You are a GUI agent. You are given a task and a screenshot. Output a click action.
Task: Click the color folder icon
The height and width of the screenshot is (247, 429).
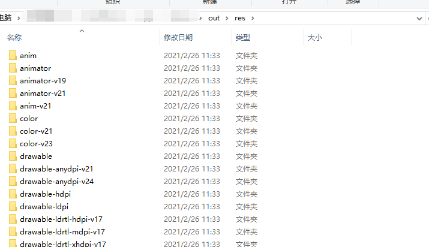click(x=13, y=118)
